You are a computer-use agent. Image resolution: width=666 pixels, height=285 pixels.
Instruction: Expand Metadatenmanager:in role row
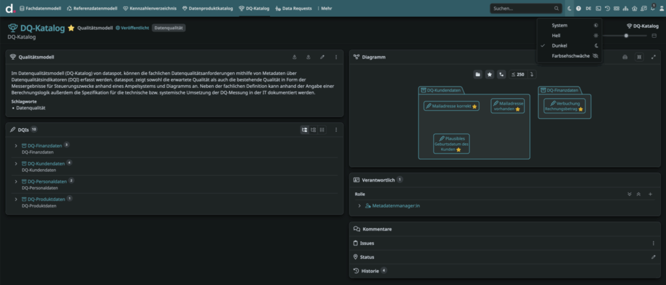[x=359, y=206]
